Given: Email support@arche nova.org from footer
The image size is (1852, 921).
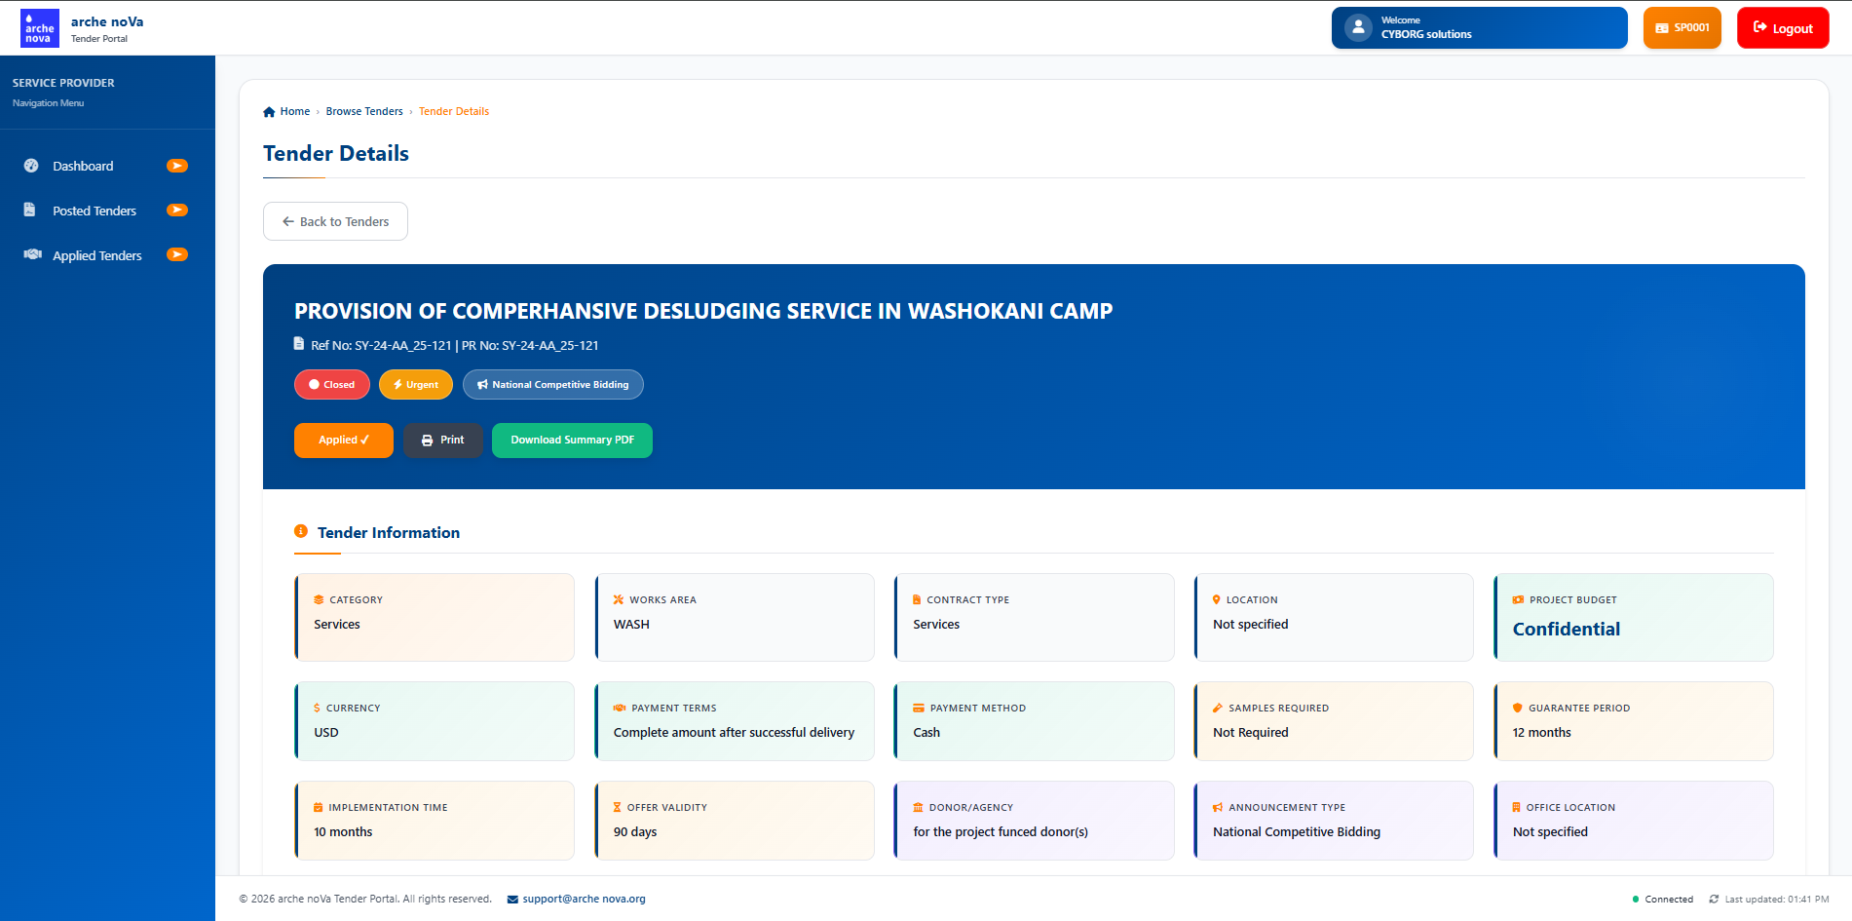Looking at the screenshot, I should click(x=583, y=900).
